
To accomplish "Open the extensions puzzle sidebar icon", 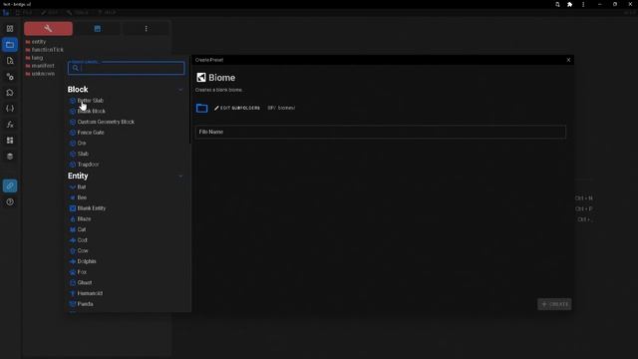I will pyautogui.click(x=10, y=93).
